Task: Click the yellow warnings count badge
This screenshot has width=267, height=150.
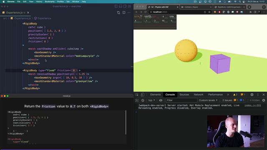Action: click(235, 95)
